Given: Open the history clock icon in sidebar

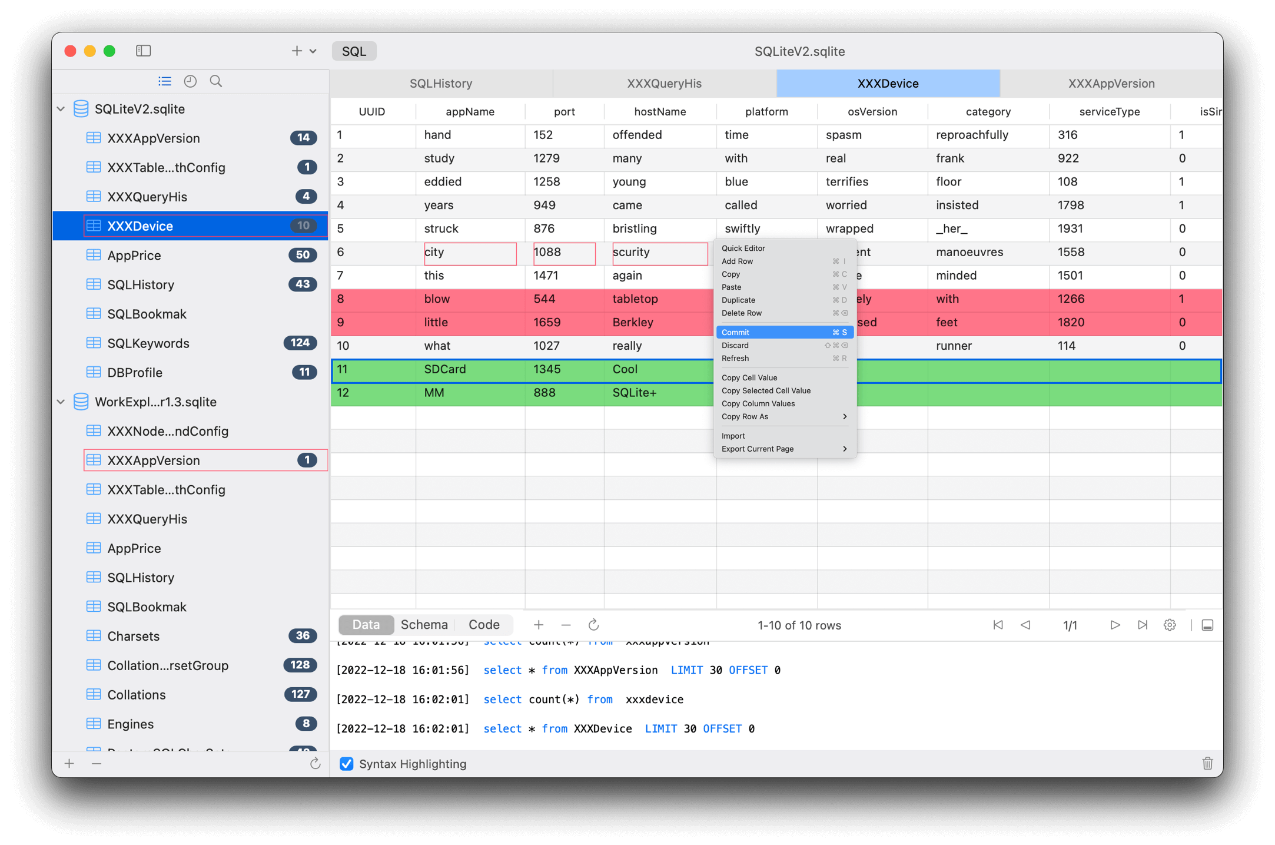Looking at the screenshot, I should pyautogui.click(x=190, y=81).
